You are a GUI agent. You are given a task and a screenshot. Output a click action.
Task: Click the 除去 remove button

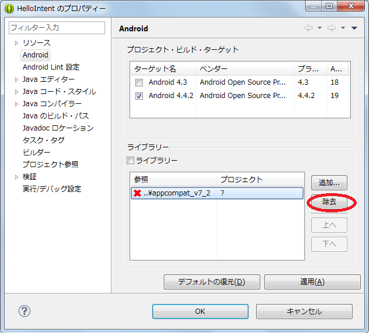pos(329,202)
